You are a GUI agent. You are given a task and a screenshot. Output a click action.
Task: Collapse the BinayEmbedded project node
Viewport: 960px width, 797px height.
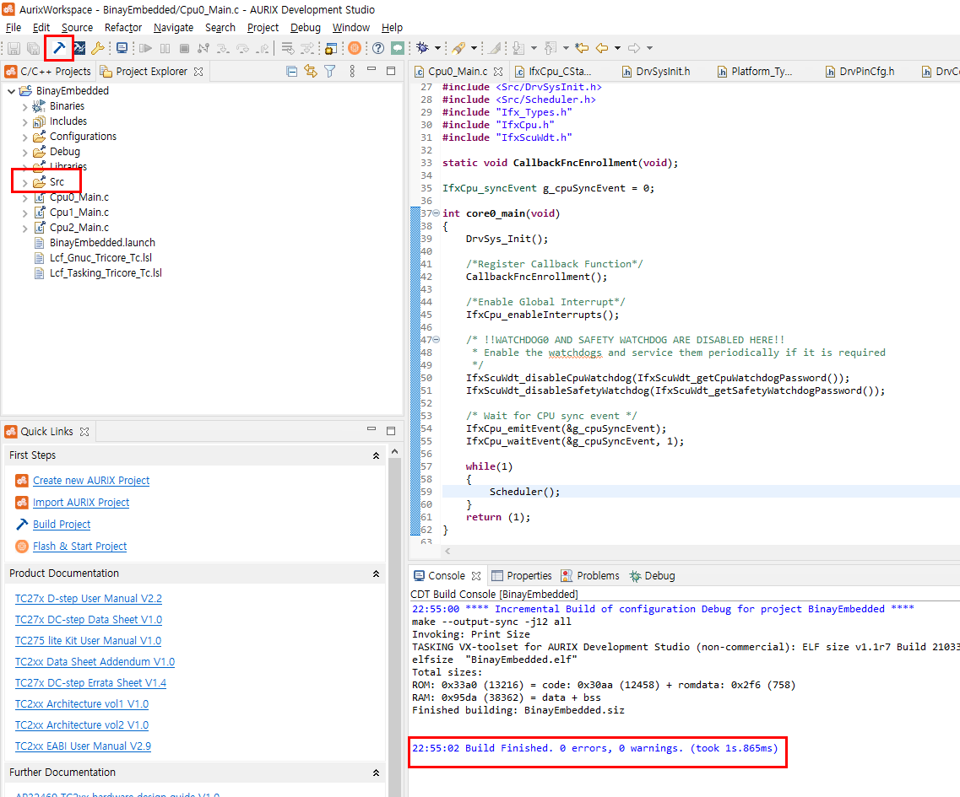pyautogui.click(x=11, y=91)
